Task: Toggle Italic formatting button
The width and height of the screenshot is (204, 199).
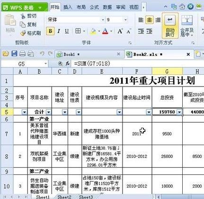Action: click(59, 31)
